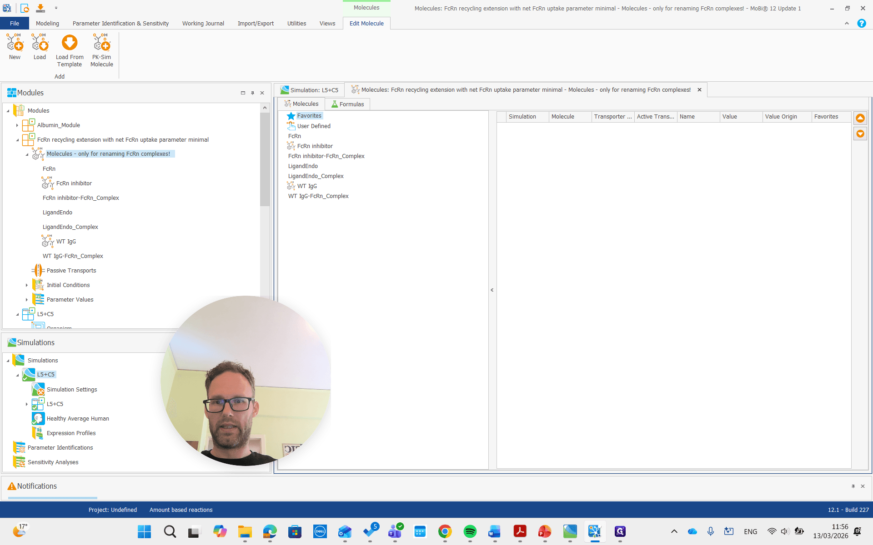Click the Initial Conditions icon
This screenshot has width=873, height=545.
[38, 285]
